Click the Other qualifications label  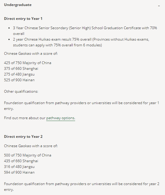click(x=21, y=91)
